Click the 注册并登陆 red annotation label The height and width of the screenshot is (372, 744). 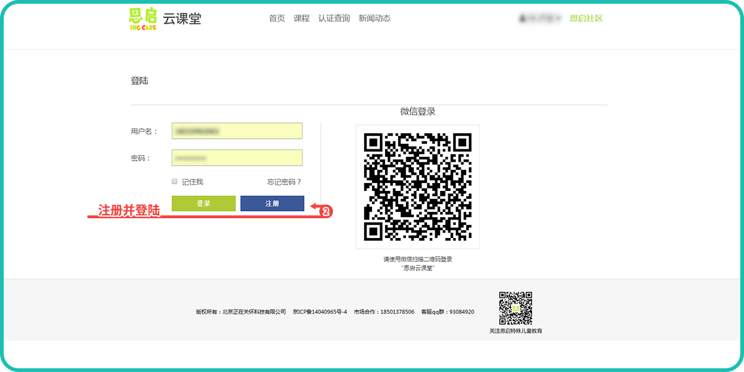click(x=129, y=211)
